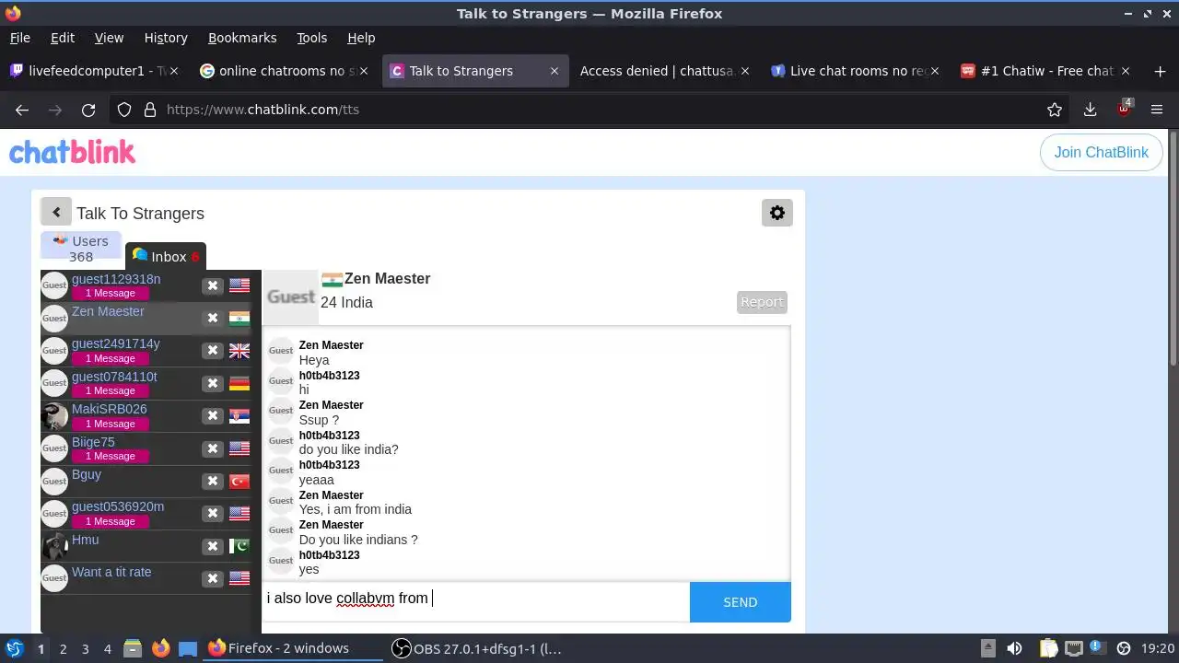Close the Want a tit rate conversation

tap(213, 578)
